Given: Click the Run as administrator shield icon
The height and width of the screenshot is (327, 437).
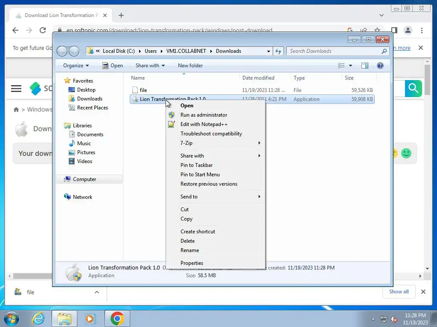Looking at the screenshot, I should click(172, 115).
